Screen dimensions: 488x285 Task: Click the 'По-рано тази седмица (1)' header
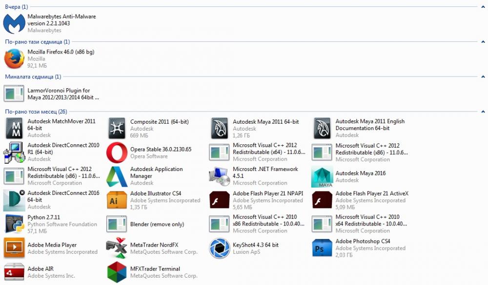[38, 41]
